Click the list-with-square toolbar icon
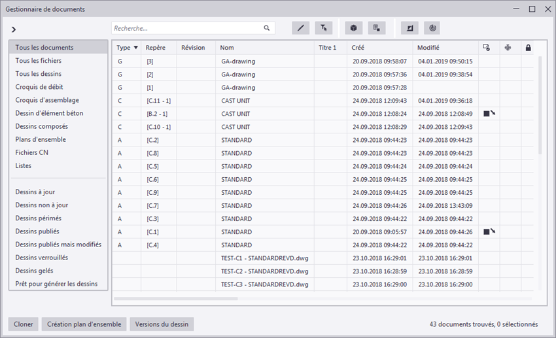Image resolution: width=556 pixels, height=338 pixels. tap(376, 28)
